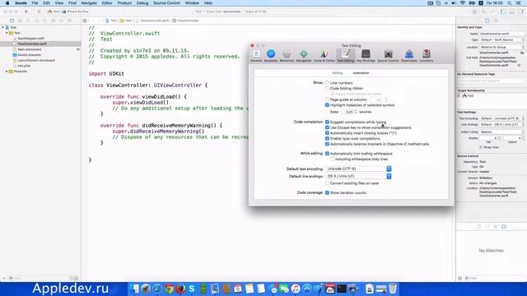Collapse the Test group folder in navigator

(x=7, y=33)
